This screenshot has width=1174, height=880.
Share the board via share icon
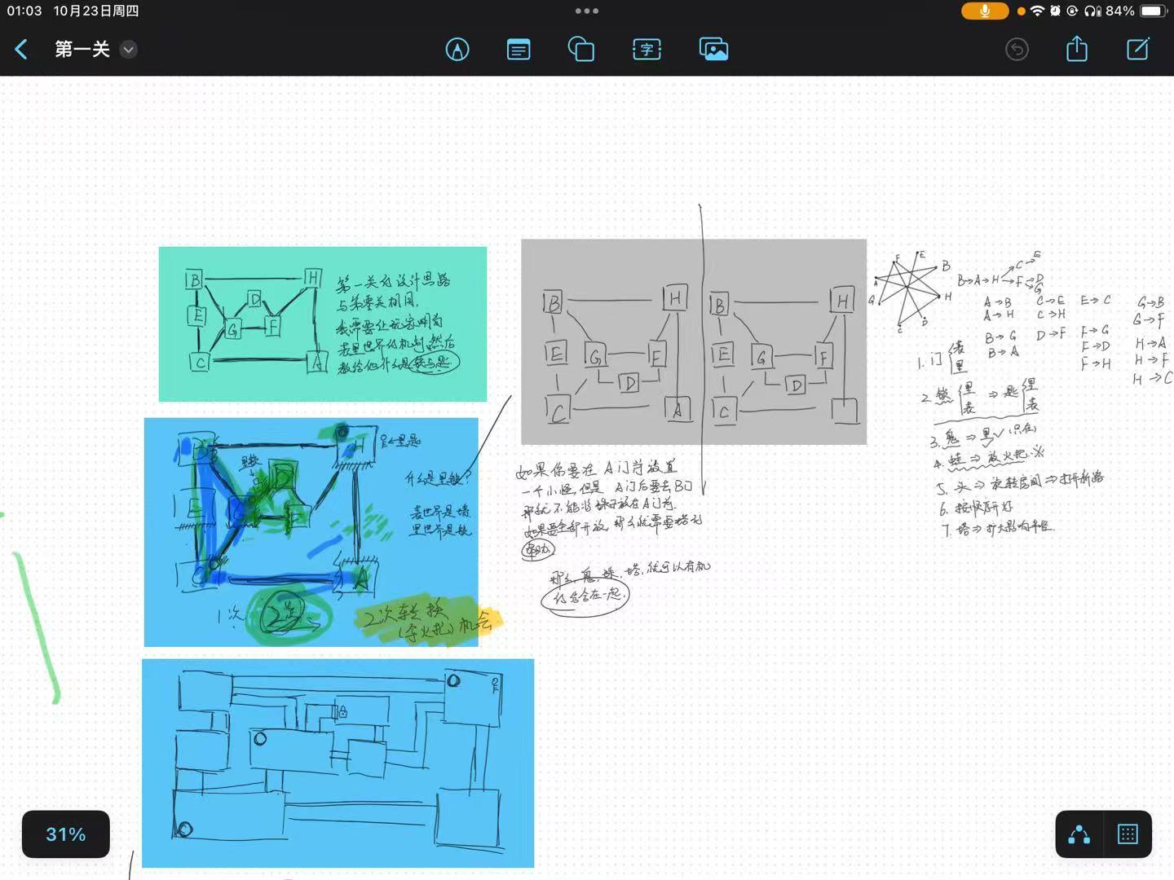[1077, 49]
